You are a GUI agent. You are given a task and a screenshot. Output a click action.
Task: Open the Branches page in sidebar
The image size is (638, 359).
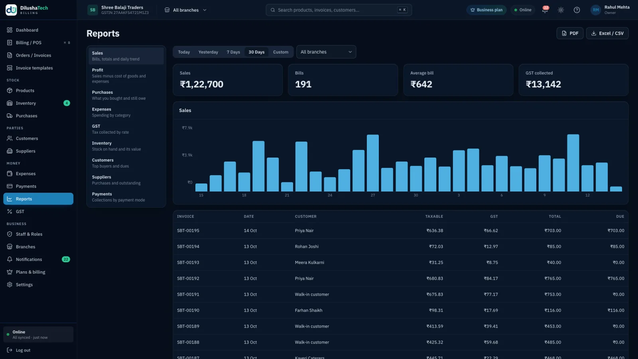(x=38, y=247)
